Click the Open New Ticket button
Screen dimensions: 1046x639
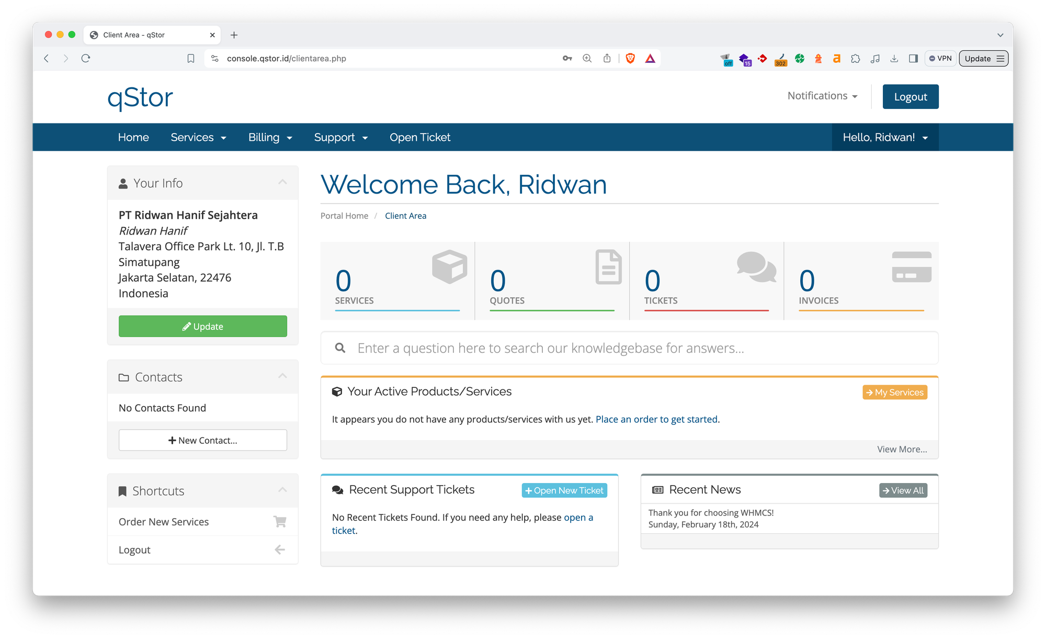point(564,490)
